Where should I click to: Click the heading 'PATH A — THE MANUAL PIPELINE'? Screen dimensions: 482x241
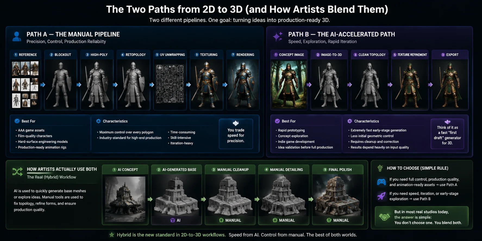point(73,34)
